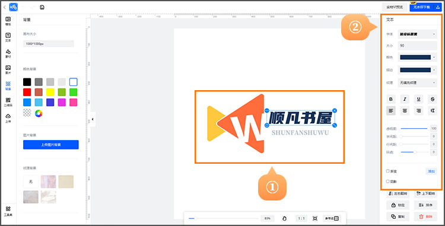This screenshot has height=226, width=445.
Task: Toggle the 参考线 guidelines button
Action: tap(332, 218)
